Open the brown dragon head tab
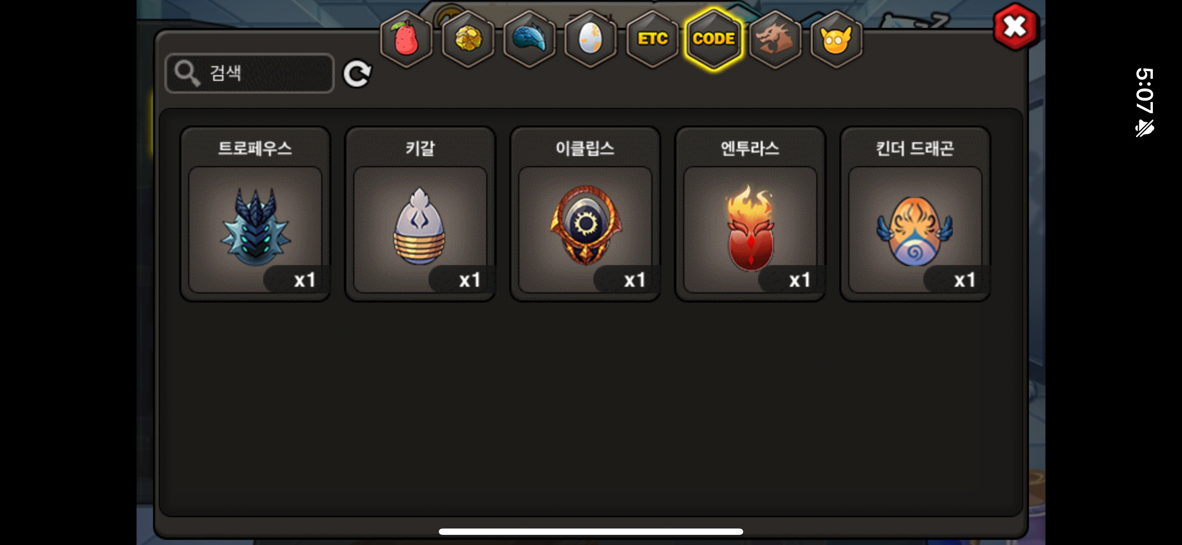 coord(775,39)
